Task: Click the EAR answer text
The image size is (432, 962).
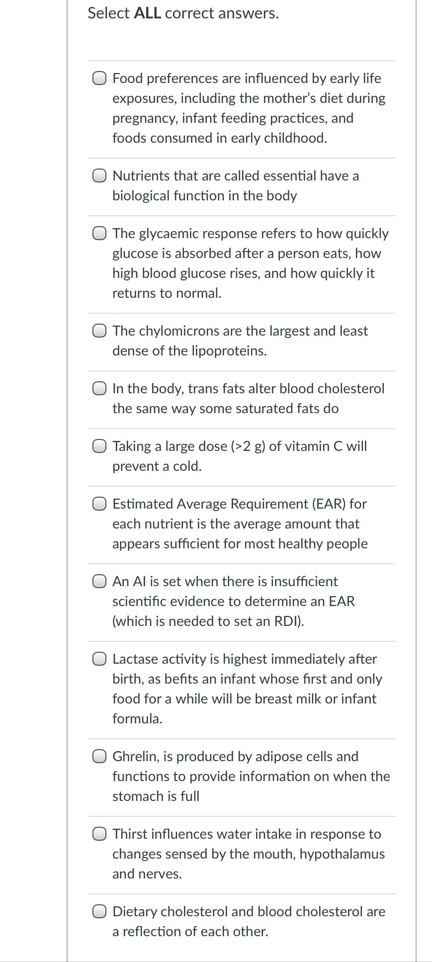Action: pos(240,524)
